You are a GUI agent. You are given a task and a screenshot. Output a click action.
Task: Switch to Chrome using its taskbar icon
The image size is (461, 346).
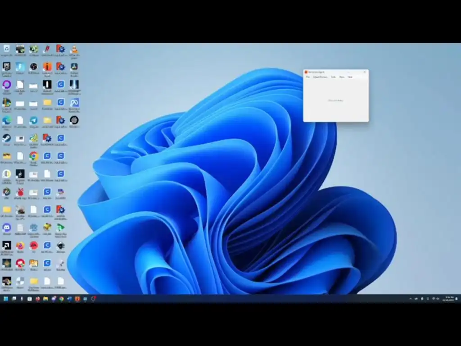pos(61,299)
